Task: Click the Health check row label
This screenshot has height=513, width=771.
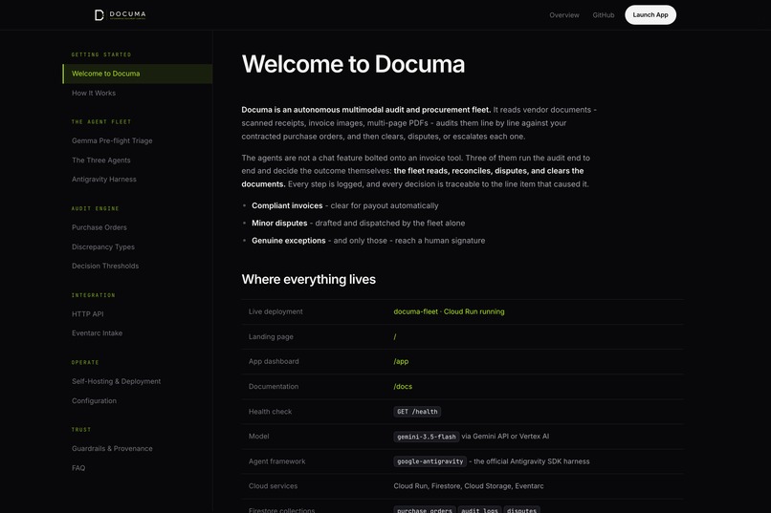Action: click(270, 412)
